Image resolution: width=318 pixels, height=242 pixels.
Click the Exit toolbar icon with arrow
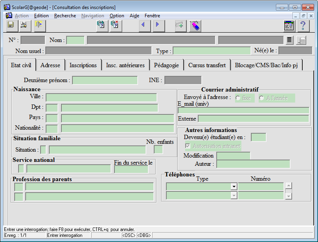coord(38,26)
